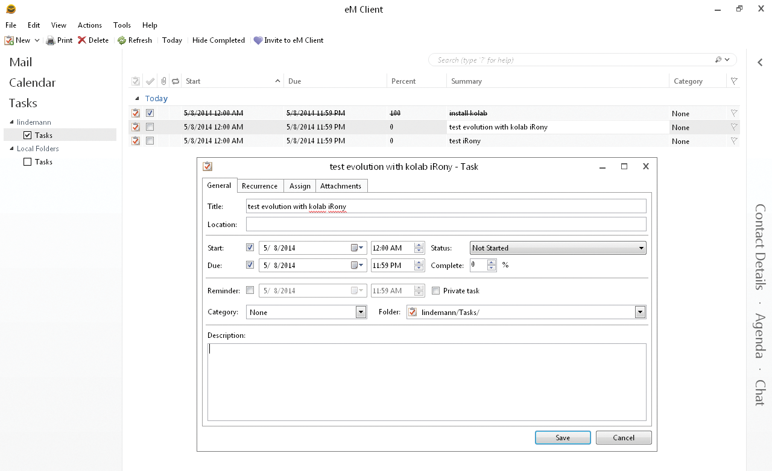Click the completed checkmark column header

pos(150,81)
